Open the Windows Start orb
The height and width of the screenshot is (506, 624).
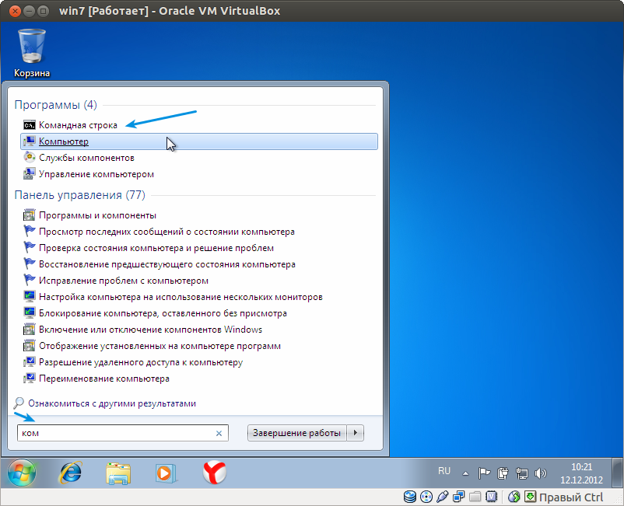[22, 473]
